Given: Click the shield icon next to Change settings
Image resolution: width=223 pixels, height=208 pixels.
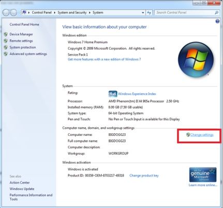Looking at the screenshot, I should pyautogui.click(x=188, y=135).
